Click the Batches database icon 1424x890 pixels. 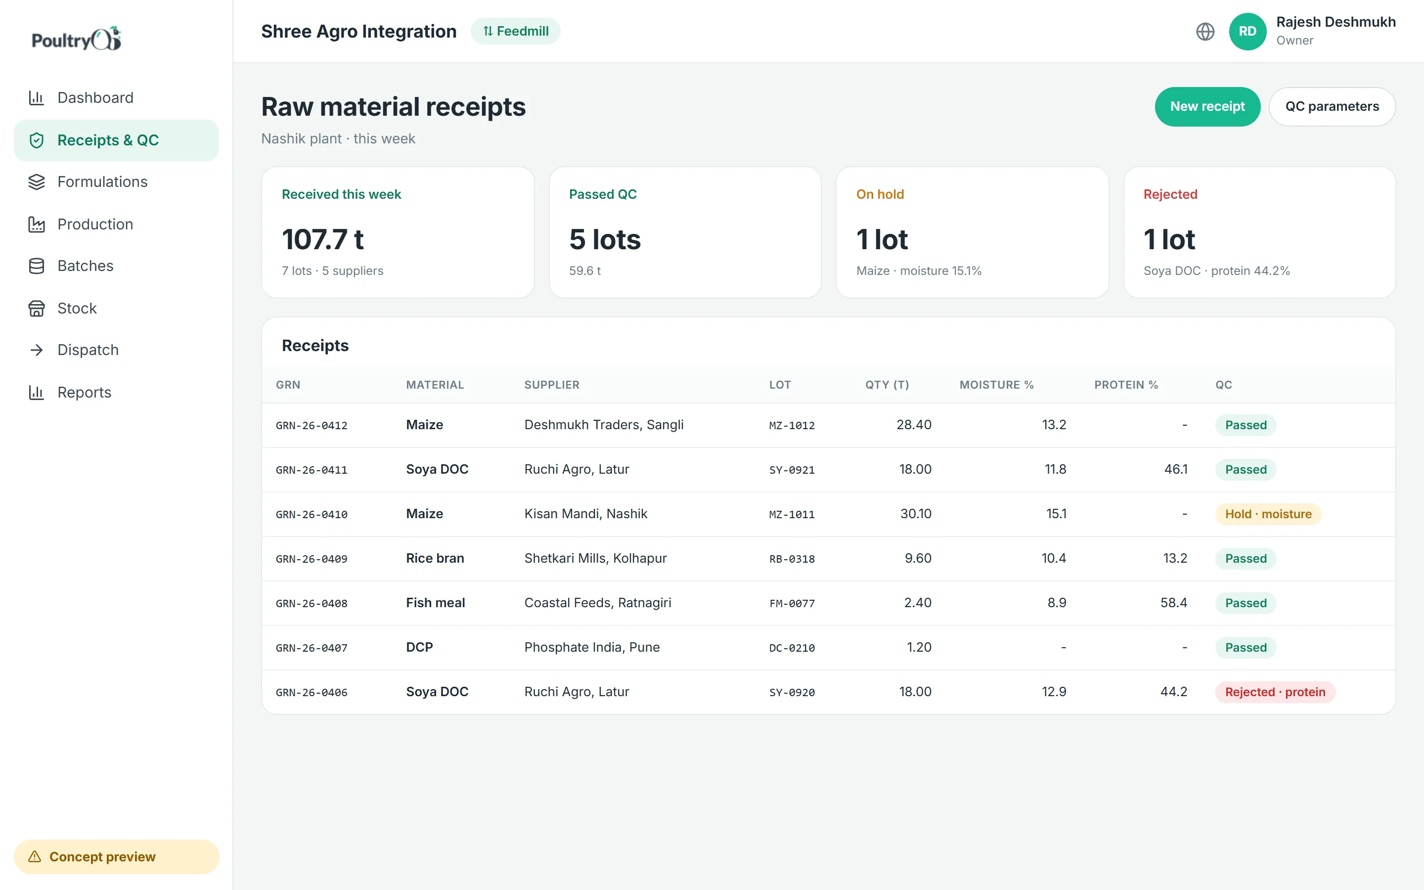pos(37,266)
